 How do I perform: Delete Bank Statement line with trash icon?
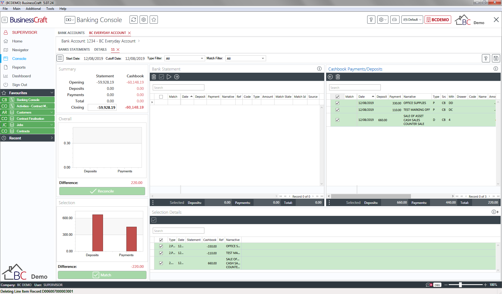tap(154, 77)
